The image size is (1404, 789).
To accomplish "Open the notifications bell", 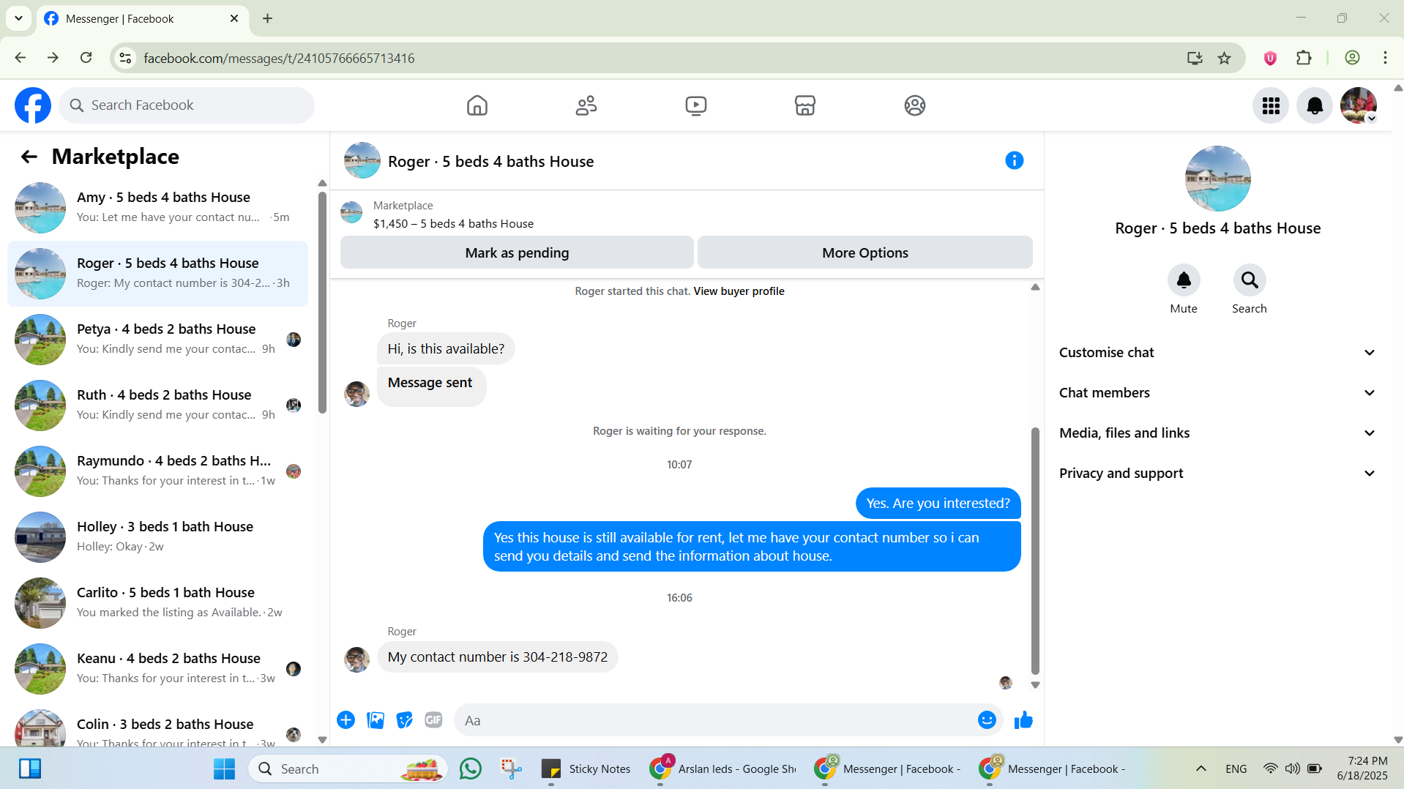I will (1315, 105).
